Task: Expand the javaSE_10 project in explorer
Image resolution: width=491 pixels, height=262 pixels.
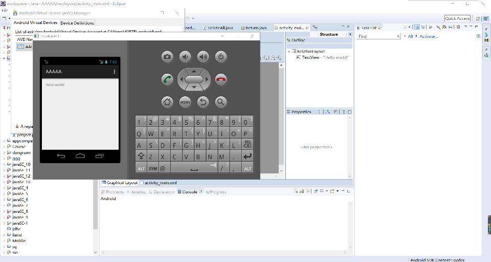Action: click(x=5, y=164)
